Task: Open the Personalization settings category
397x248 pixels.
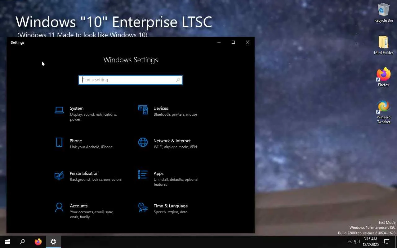Action: (x=89, y=176)
